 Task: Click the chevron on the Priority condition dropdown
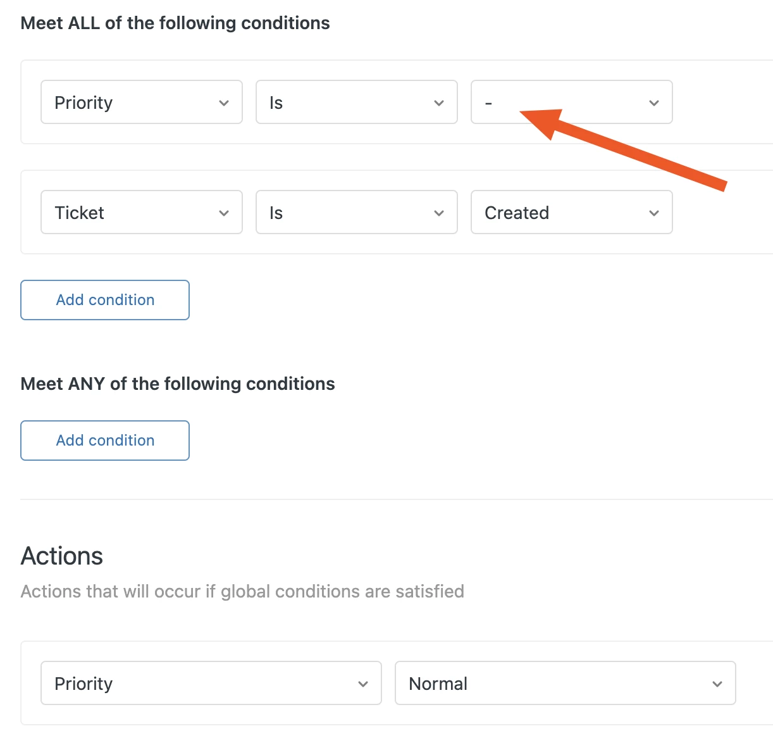pos(224,103)
